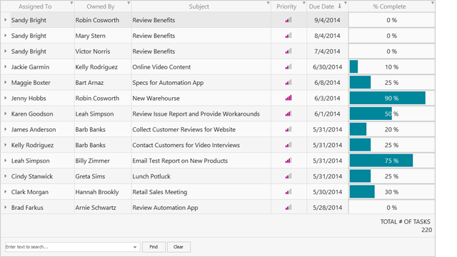Viewport: 457px width, 257px height.
Task: Click priority icon in Collect Customer Reviews row
Action: (288, 129)
